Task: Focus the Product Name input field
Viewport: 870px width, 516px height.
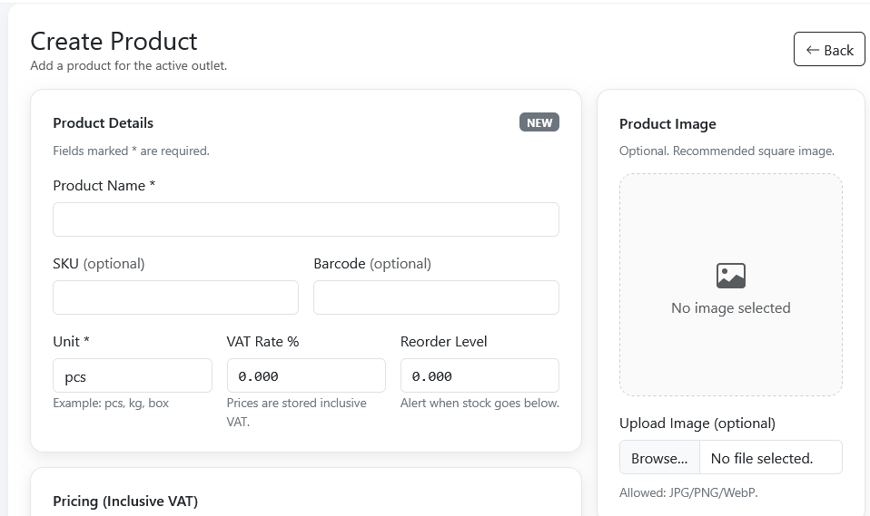Action: [306, 219]
